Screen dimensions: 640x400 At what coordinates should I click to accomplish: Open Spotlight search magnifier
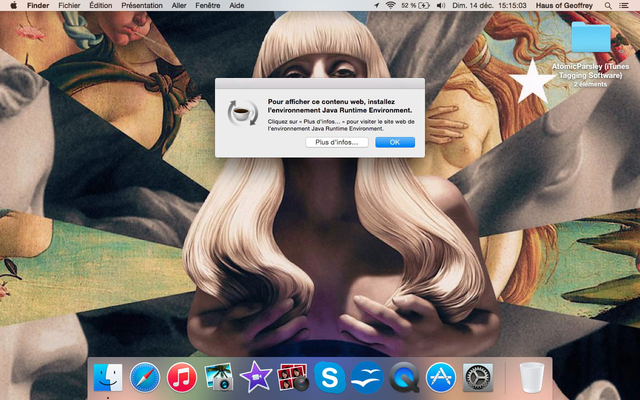pos(608,5)
